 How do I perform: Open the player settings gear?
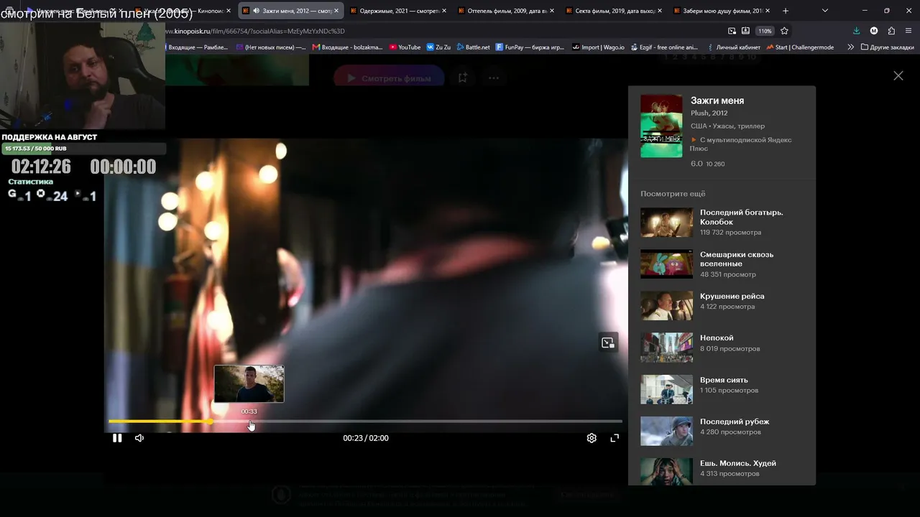tap(592, 438)
